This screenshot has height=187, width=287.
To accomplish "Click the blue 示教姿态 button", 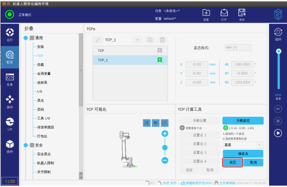I will click(243, 120).
